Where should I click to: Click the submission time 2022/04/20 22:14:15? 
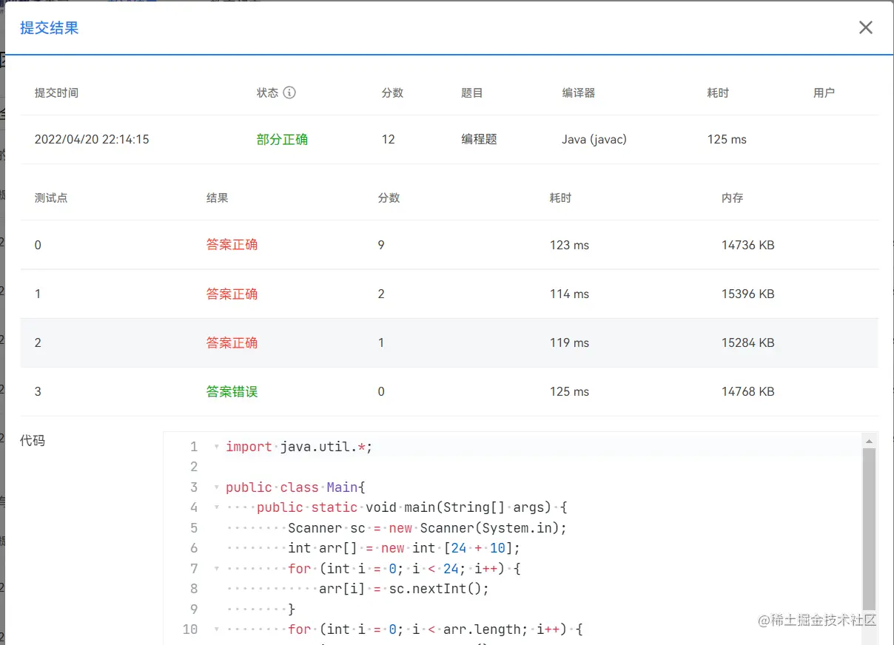click(92, 139)
